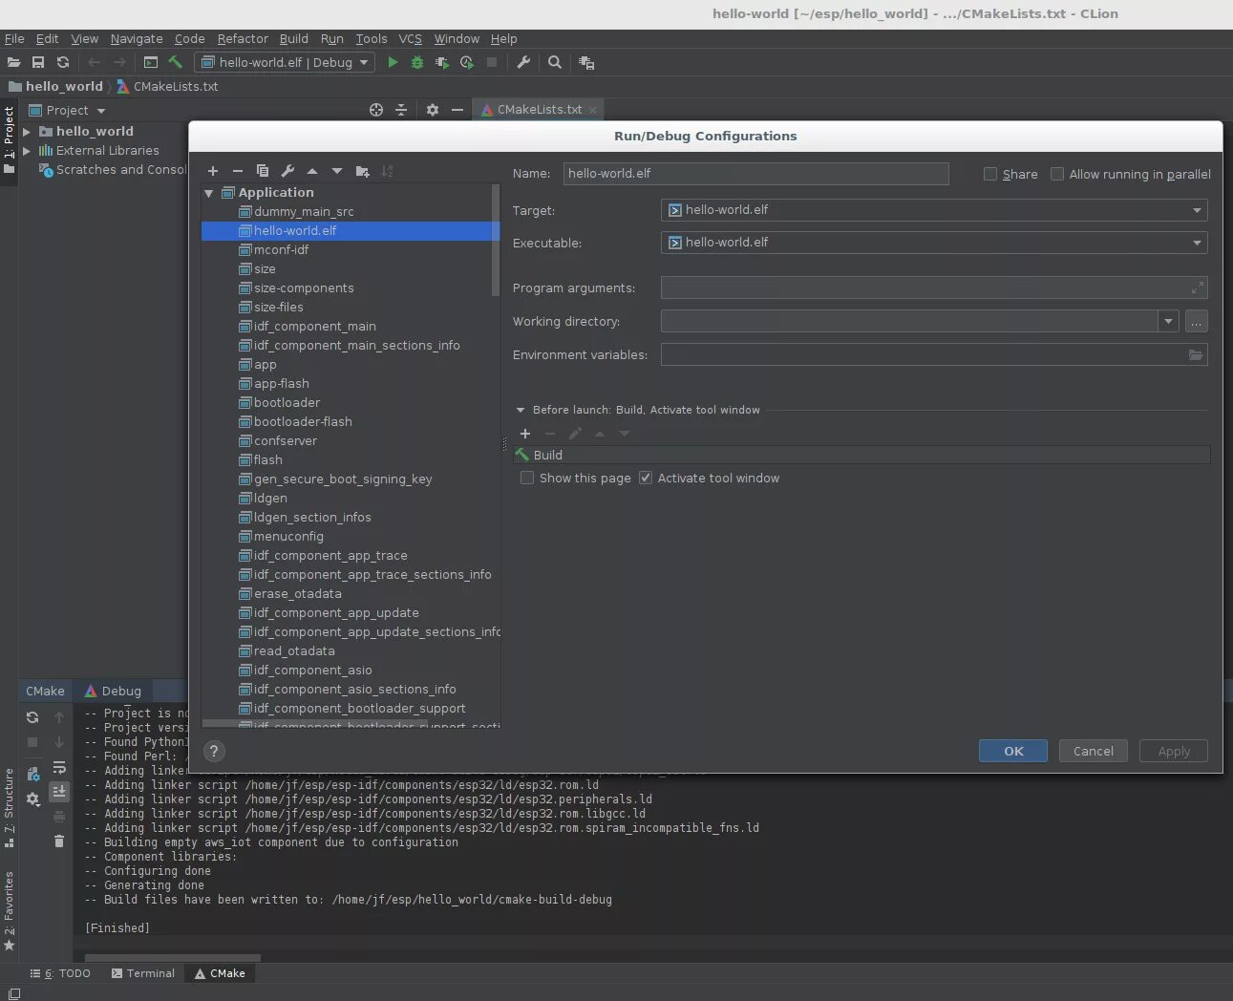Select bootloader configuration in list
Image resolution: width=1233 pixels, height=1001 pixels.
coord(287,403)
